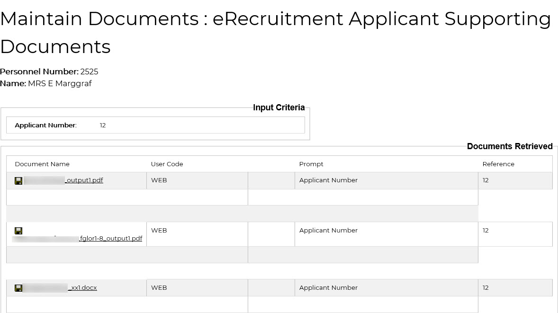Select the Reference column header
The width and height of the screenshot is (558, 313).
click(x=498, y=164)
